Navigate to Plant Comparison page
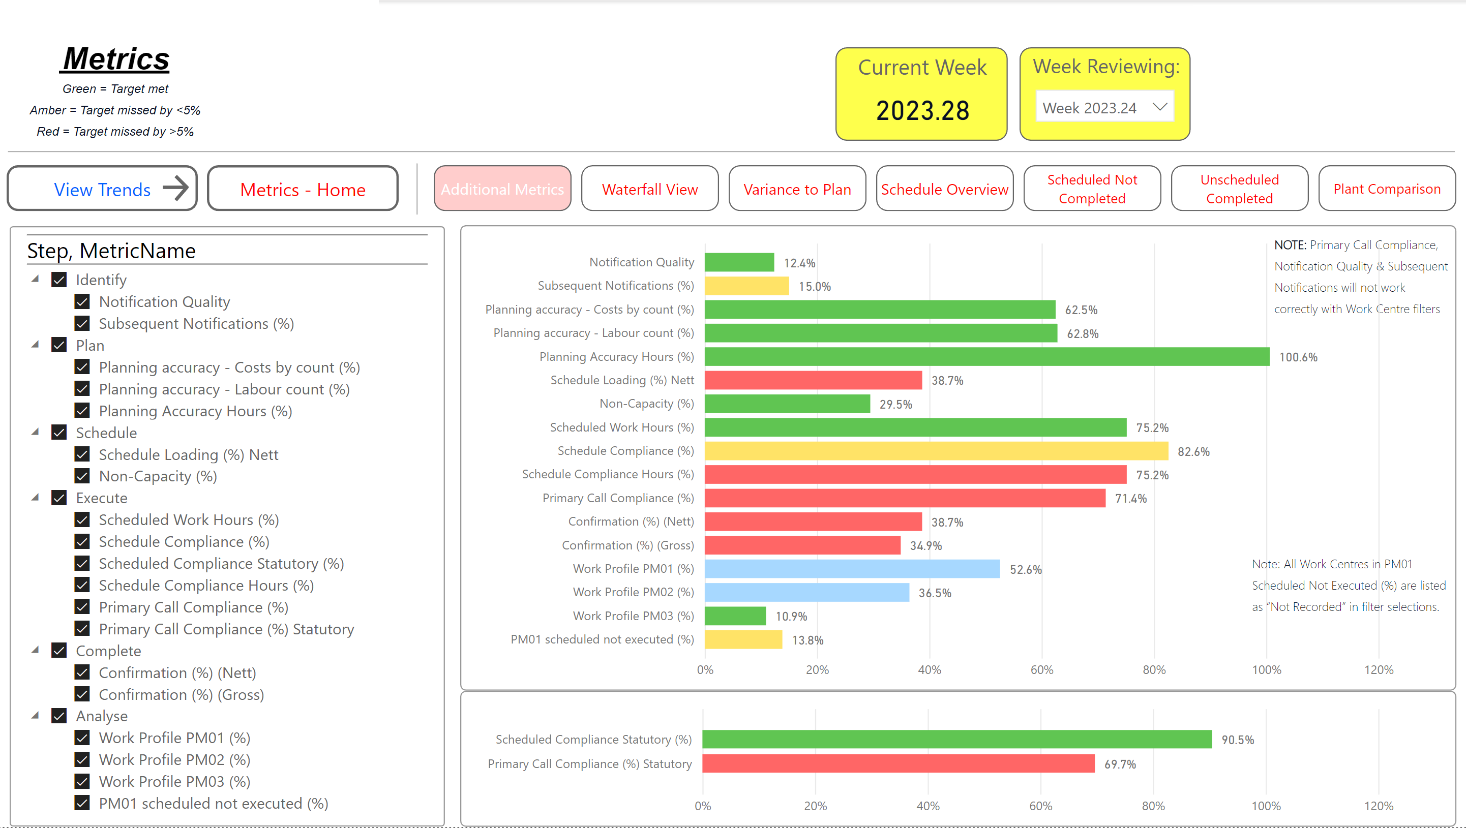Screen dimensions: 1466x828 1386,189
